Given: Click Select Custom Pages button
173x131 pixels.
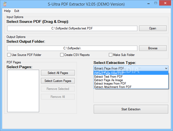Looking at the screenshot, I should pos(58,81).
